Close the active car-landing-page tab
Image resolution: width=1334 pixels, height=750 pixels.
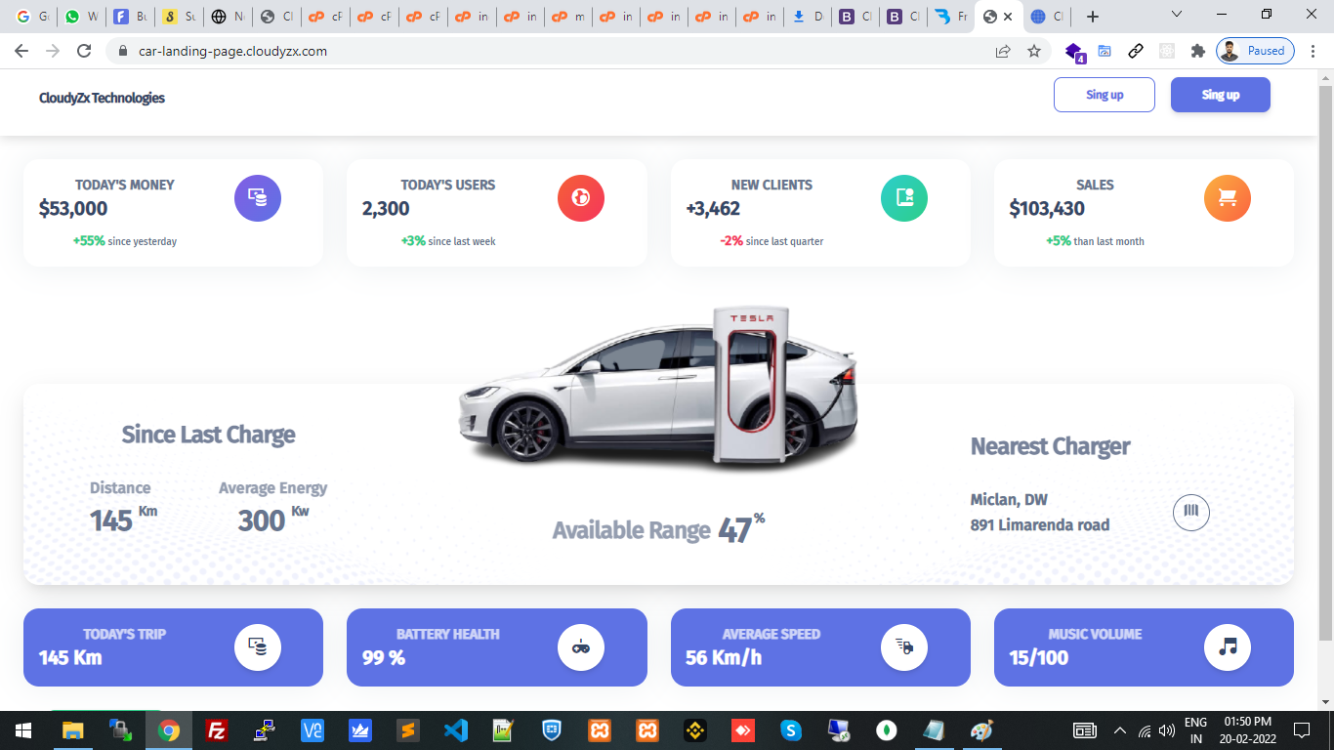coord(1008,17)
